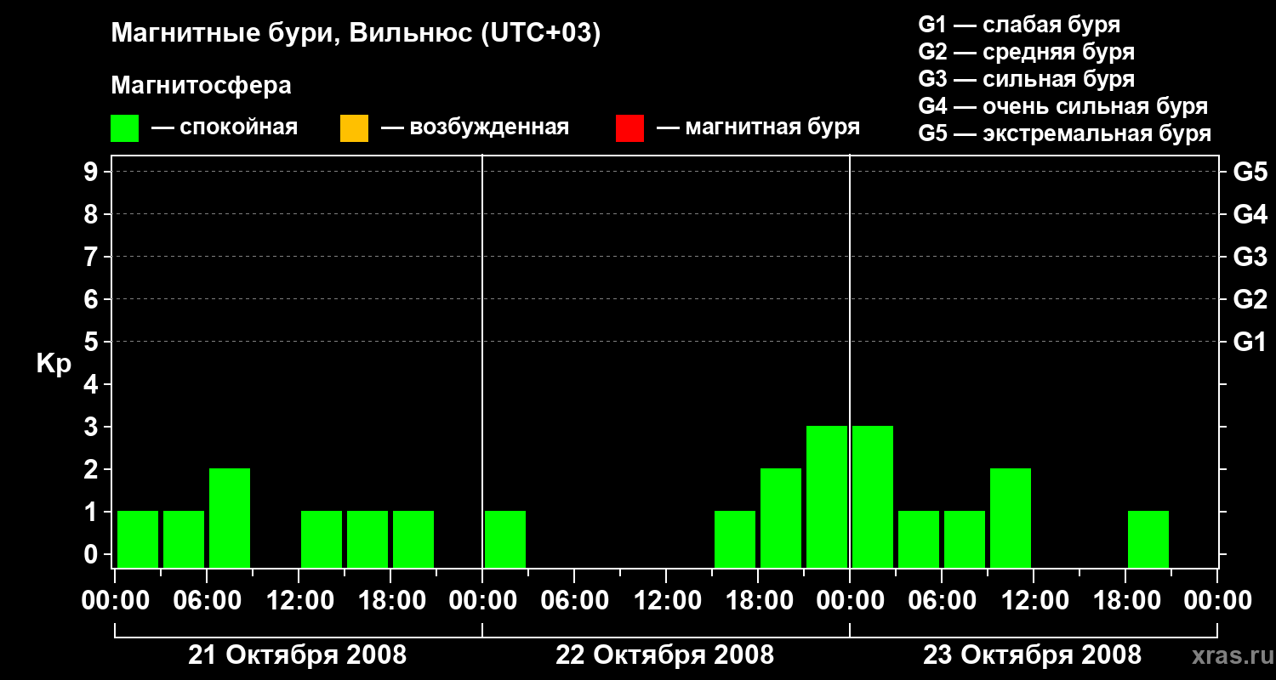This screenshot has height=680, width=1276.
Task: Select the bar for 18:00–21:00, 23 October
Action: pyautogui.click(x=1148, y=539)
